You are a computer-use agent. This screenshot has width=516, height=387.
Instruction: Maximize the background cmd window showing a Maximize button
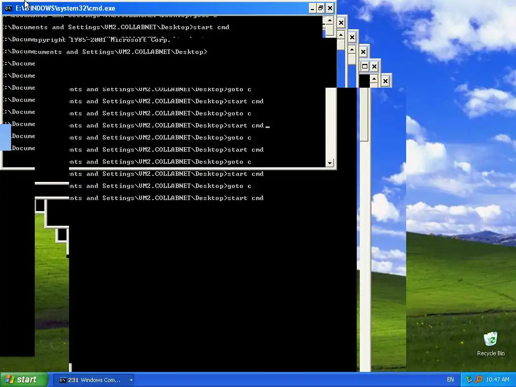[365, 67]
